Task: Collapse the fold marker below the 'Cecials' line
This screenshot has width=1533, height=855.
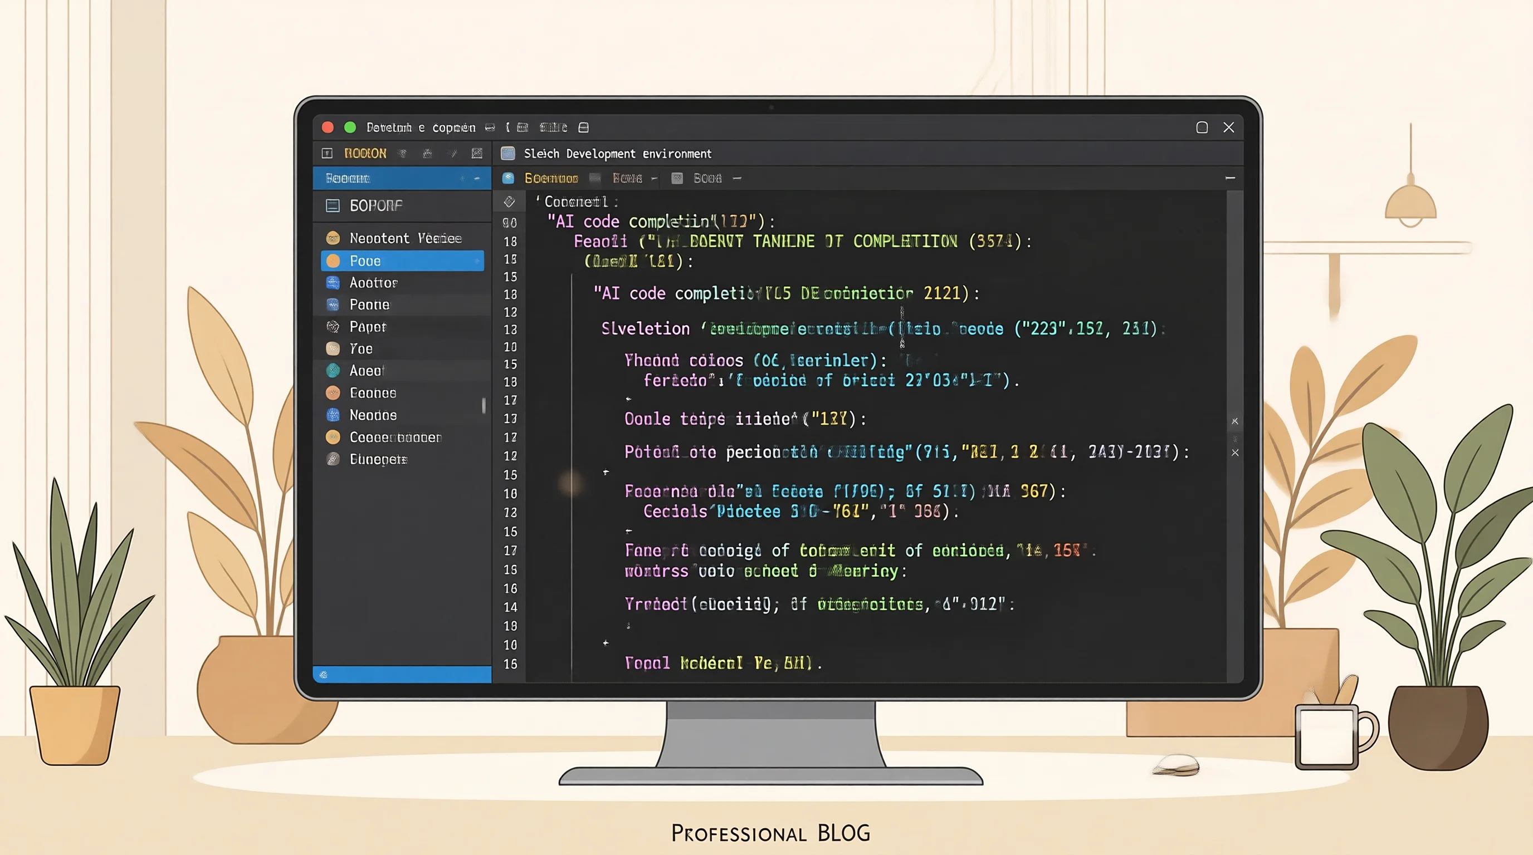Action: 628,530
